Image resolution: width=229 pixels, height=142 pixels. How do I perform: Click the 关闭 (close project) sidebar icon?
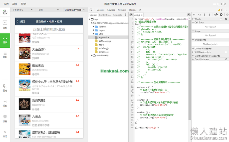(x=5, y=134)
